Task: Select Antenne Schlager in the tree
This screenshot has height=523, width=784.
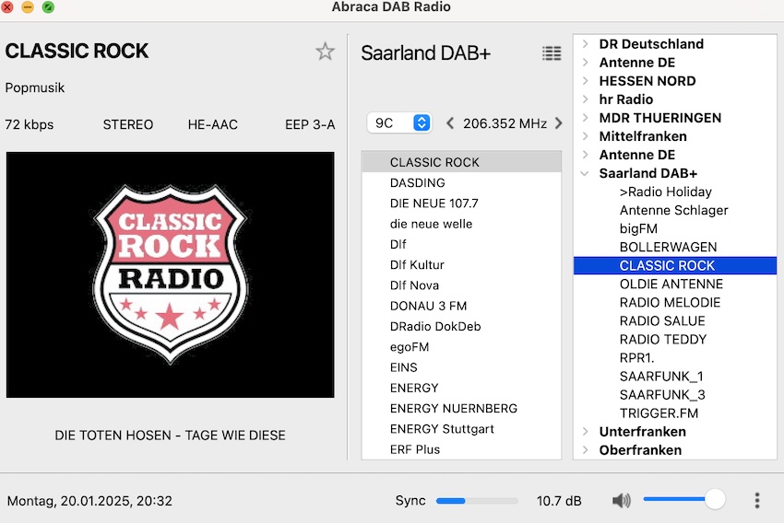Action: tap(673, 210)
